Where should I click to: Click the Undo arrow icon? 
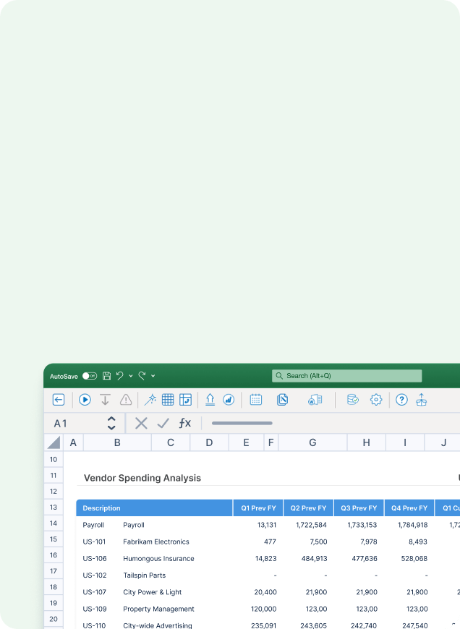tap(119, 376)
